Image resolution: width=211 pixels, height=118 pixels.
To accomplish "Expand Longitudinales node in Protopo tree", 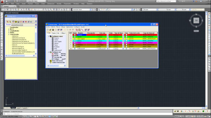I will (x=9, y=31).
